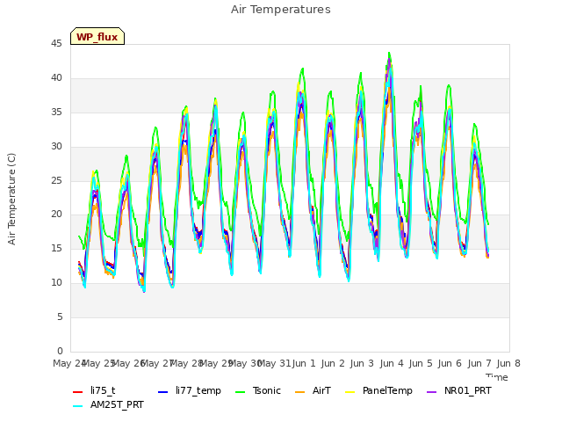562x422 pixels.
Task: Toggle the NR01_PRT legend entry
Action: [459, 390]
